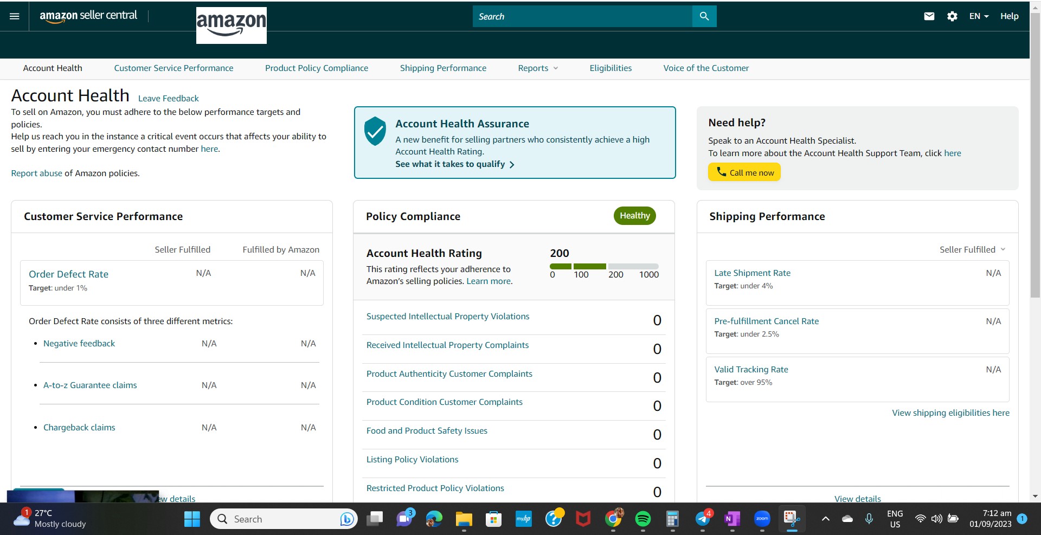Open the hamburger navigation menu
The width and height of the screenshot is (1041, 535).
tap(15, 16)
